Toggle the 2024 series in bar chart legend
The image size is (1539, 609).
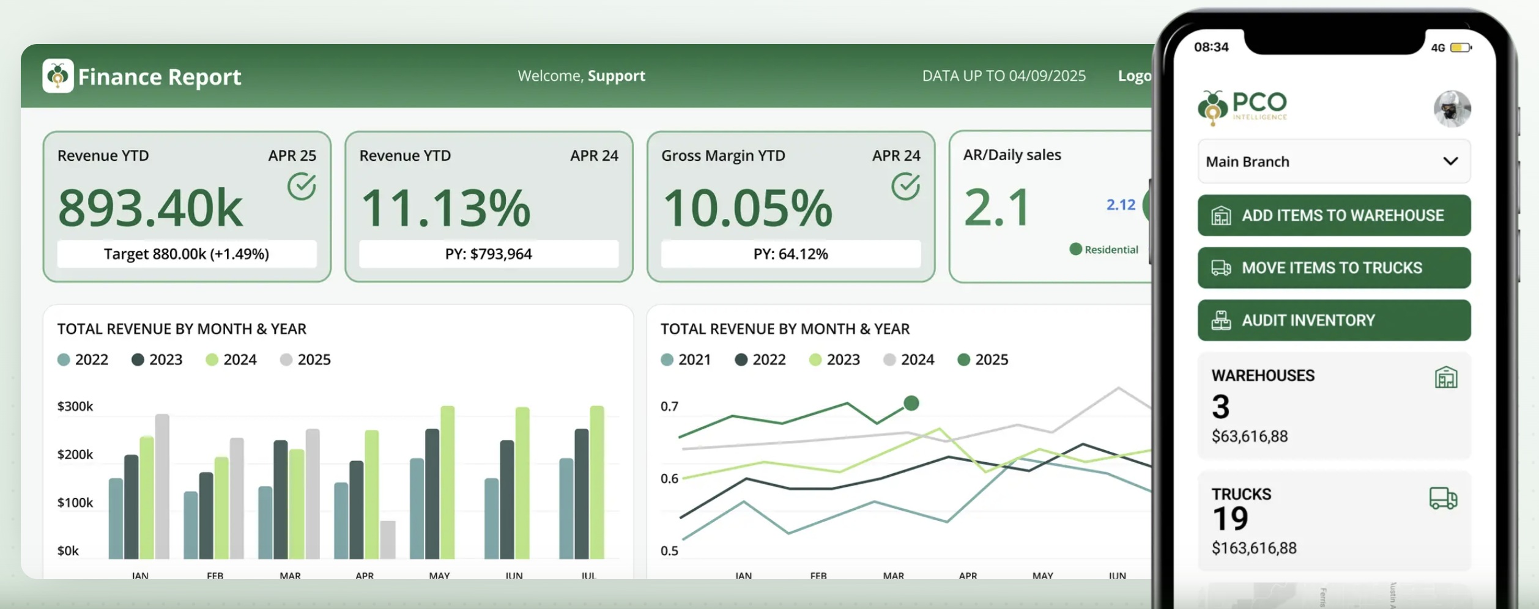click(x=231, y=360)
